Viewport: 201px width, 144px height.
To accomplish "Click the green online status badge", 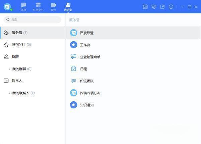I will [11, 10].
